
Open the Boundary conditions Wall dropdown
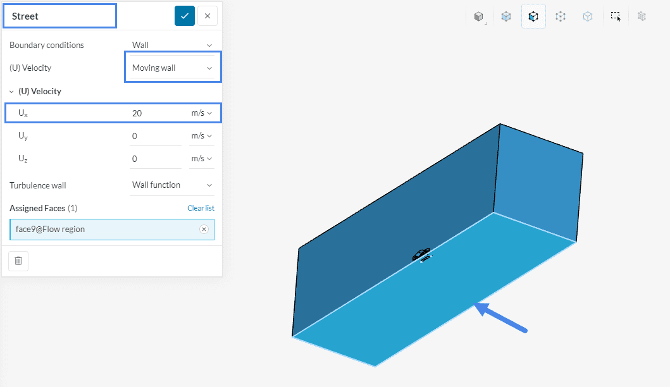[172, 45]
